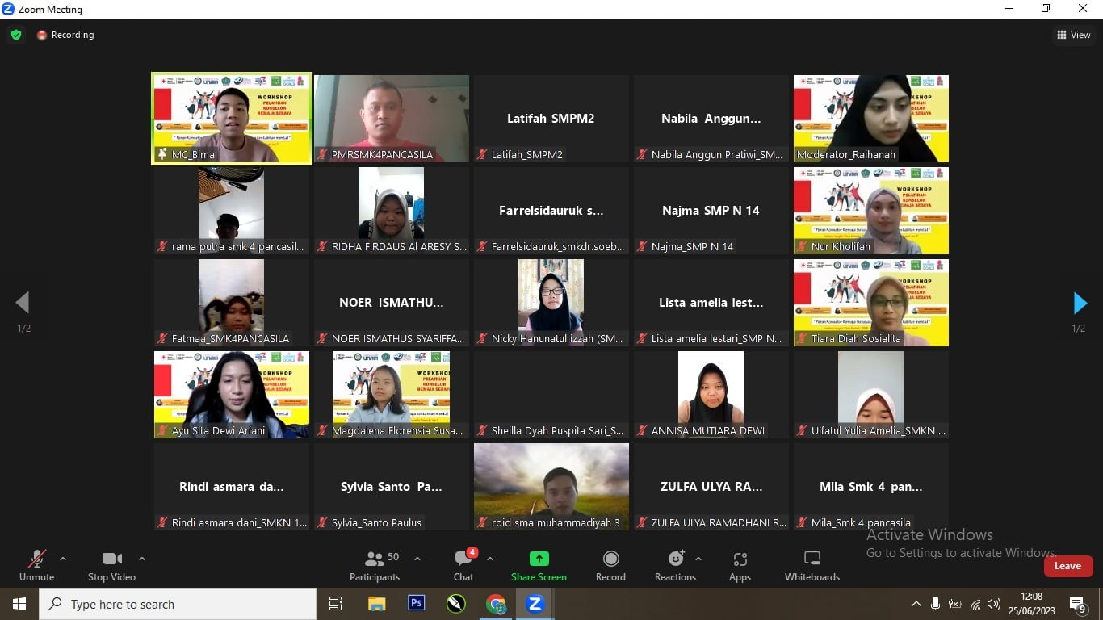
Task: Open the Reactions menu
Action: (x=675, y=566)
